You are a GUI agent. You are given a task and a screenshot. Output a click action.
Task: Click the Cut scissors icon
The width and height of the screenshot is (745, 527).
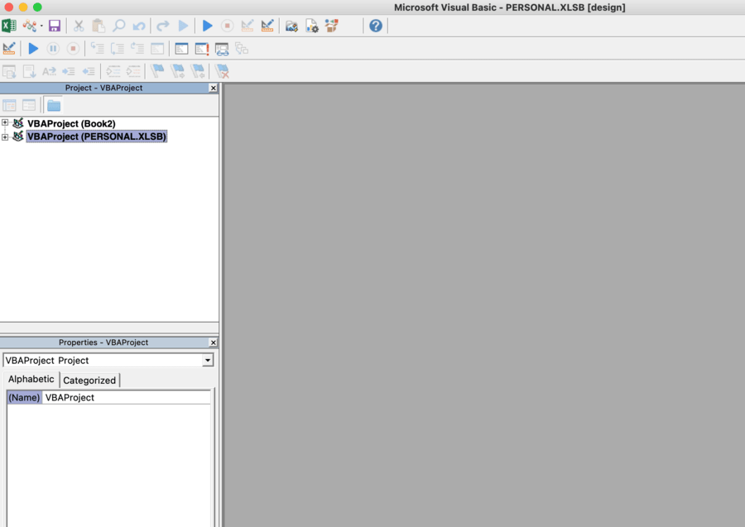79,26
